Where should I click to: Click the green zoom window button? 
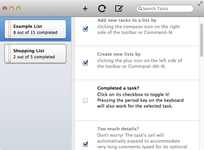[x=18, y=8]
